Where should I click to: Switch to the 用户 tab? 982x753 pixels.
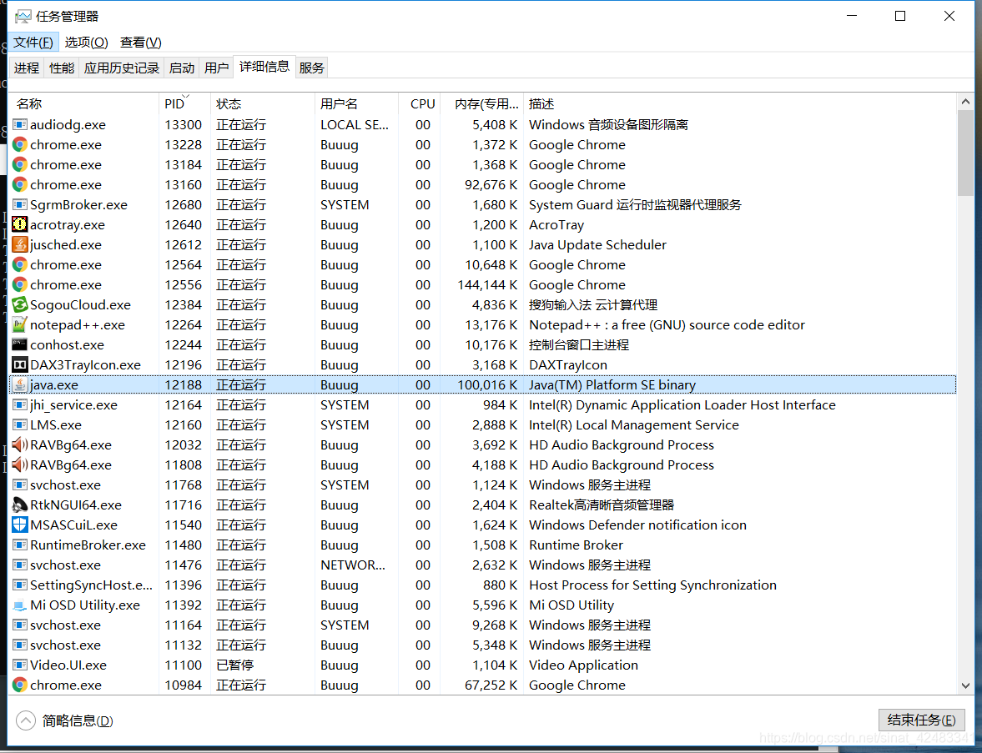pyautogui.click(x=217, y=68)
